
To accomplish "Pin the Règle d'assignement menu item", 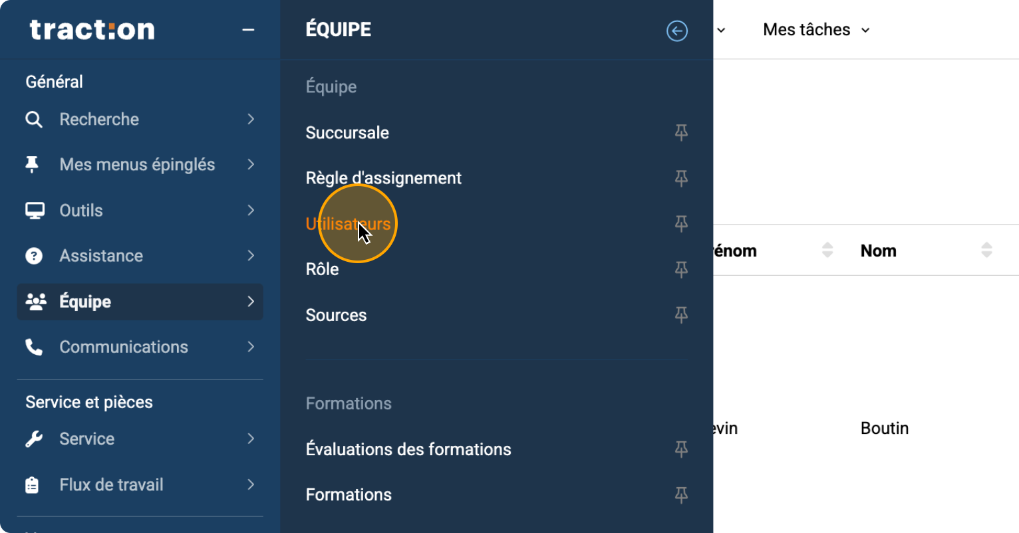I will pos(680,178).
